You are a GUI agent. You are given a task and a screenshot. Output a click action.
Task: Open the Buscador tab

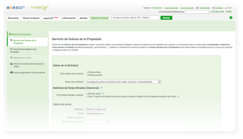[x=13, y=18]
